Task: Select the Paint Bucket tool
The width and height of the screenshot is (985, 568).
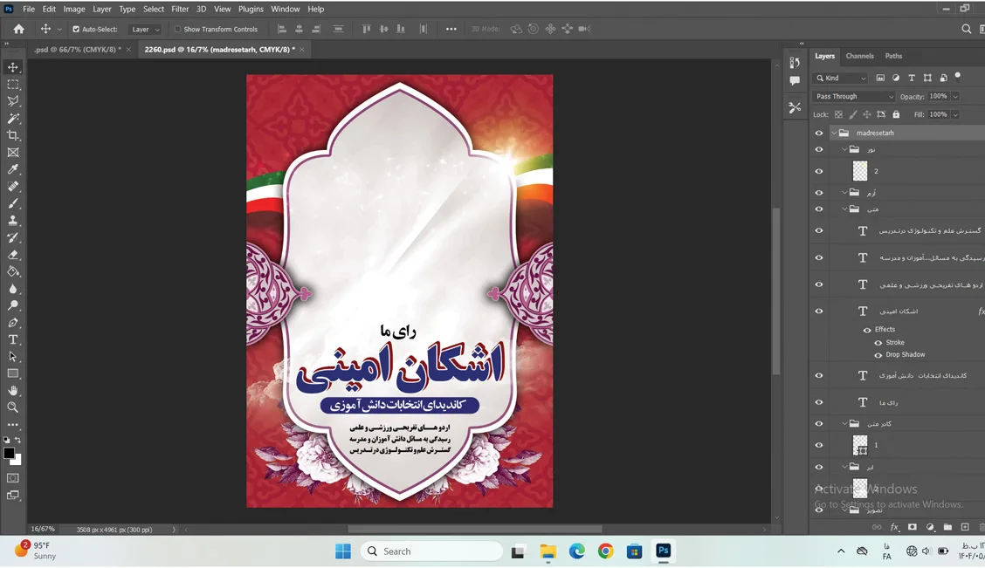Action: [x=12, y=271]
